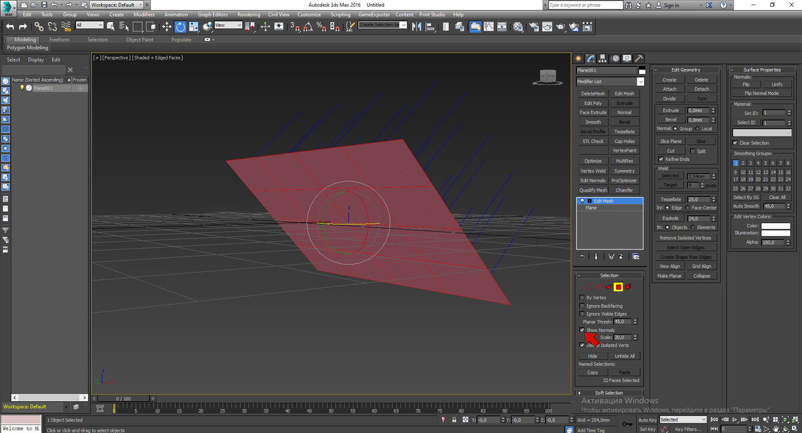
Task: Click the Unhide All button
Action: point(624,356)
